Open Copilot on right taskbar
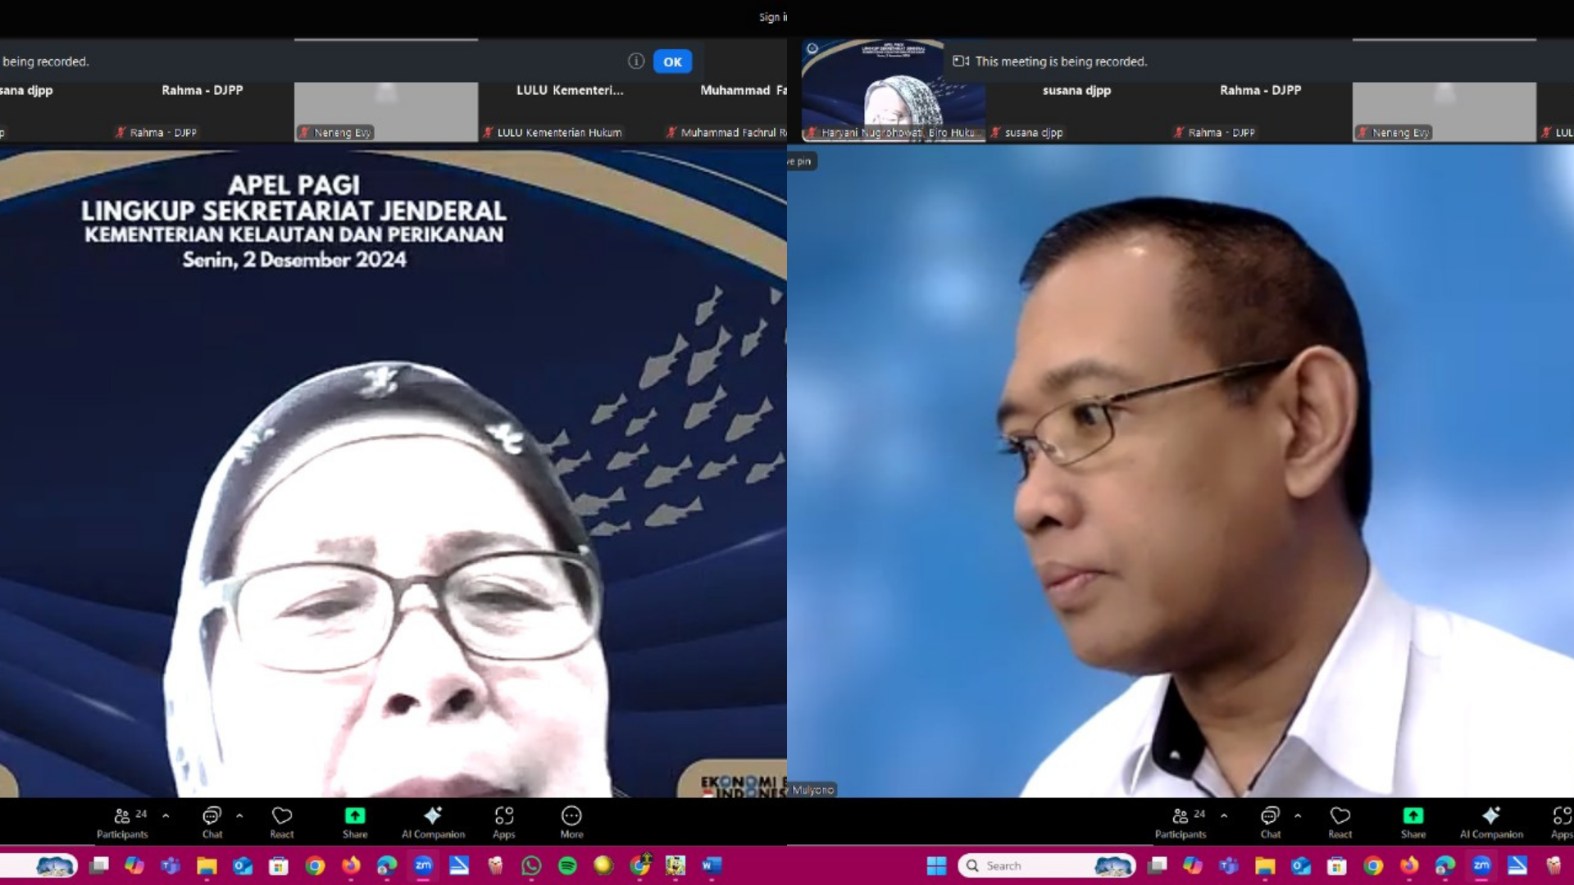 [1193, 865]
